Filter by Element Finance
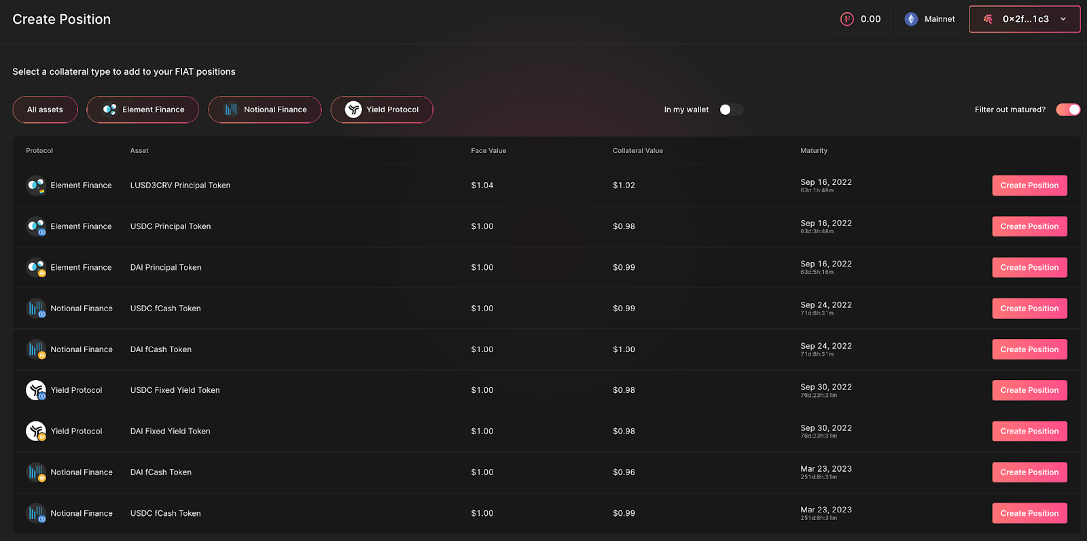The height and width of the screenshot is (541, 1087). point(143,109)
